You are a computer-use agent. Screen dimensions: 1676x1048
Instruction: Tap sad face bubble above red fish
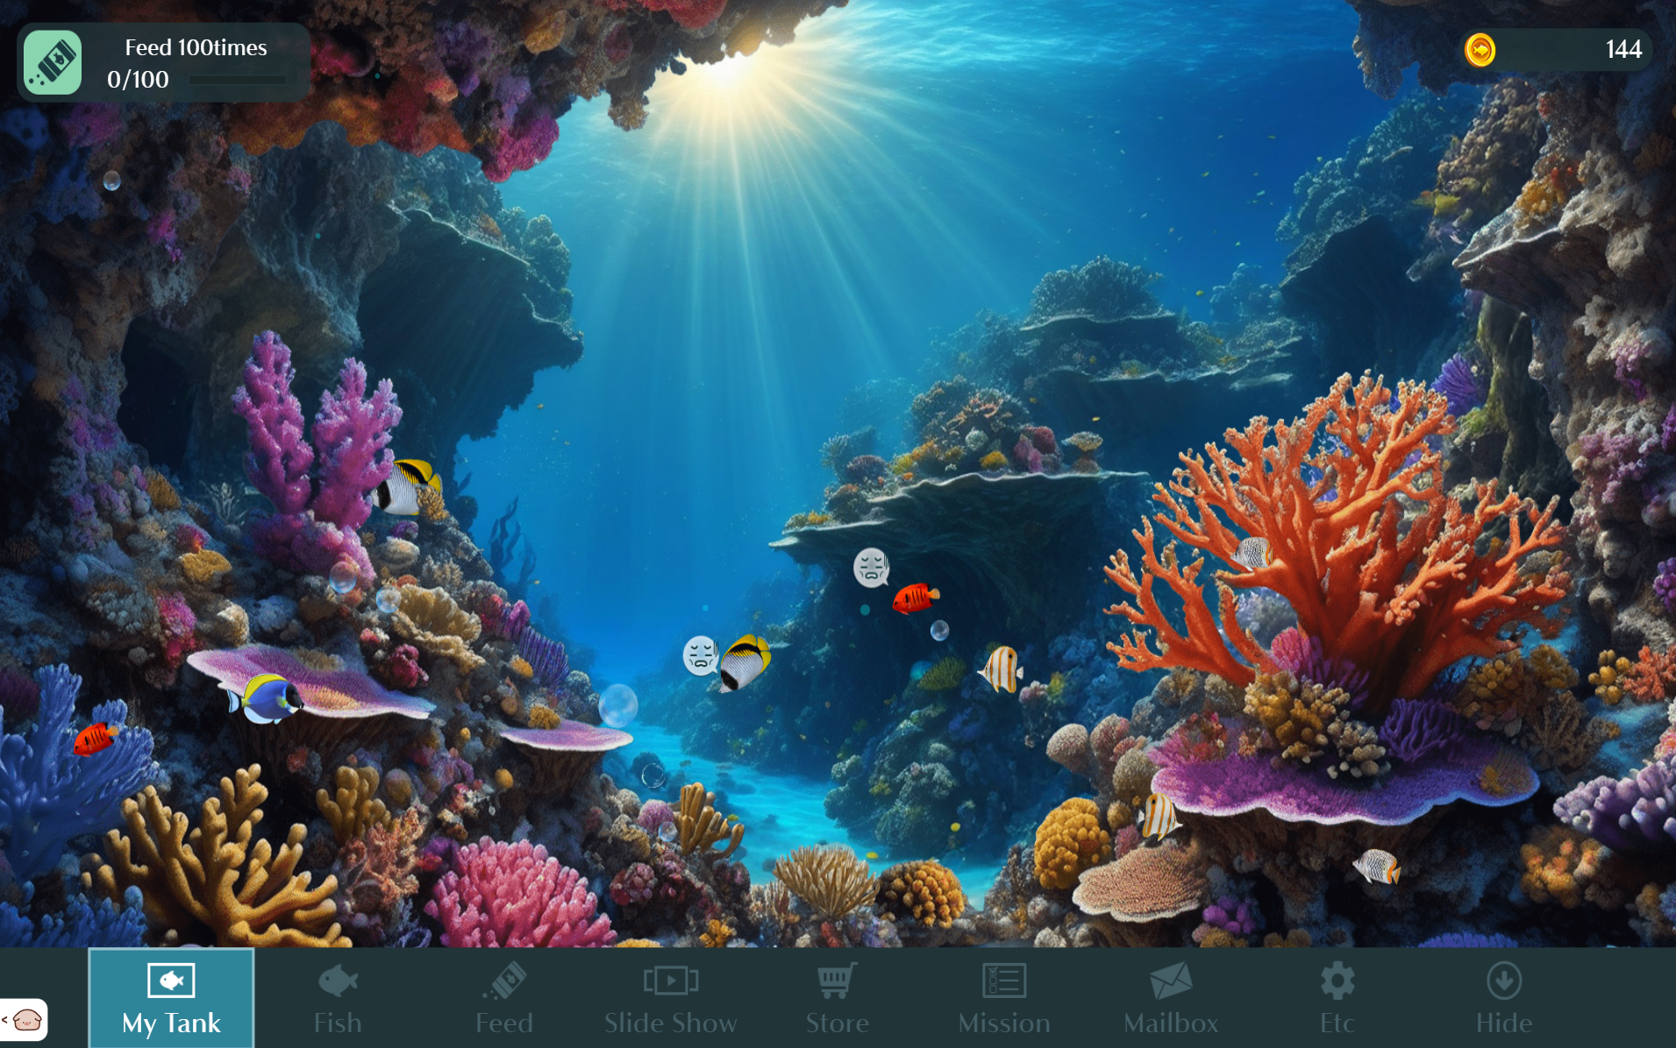(x=871, y=567)
